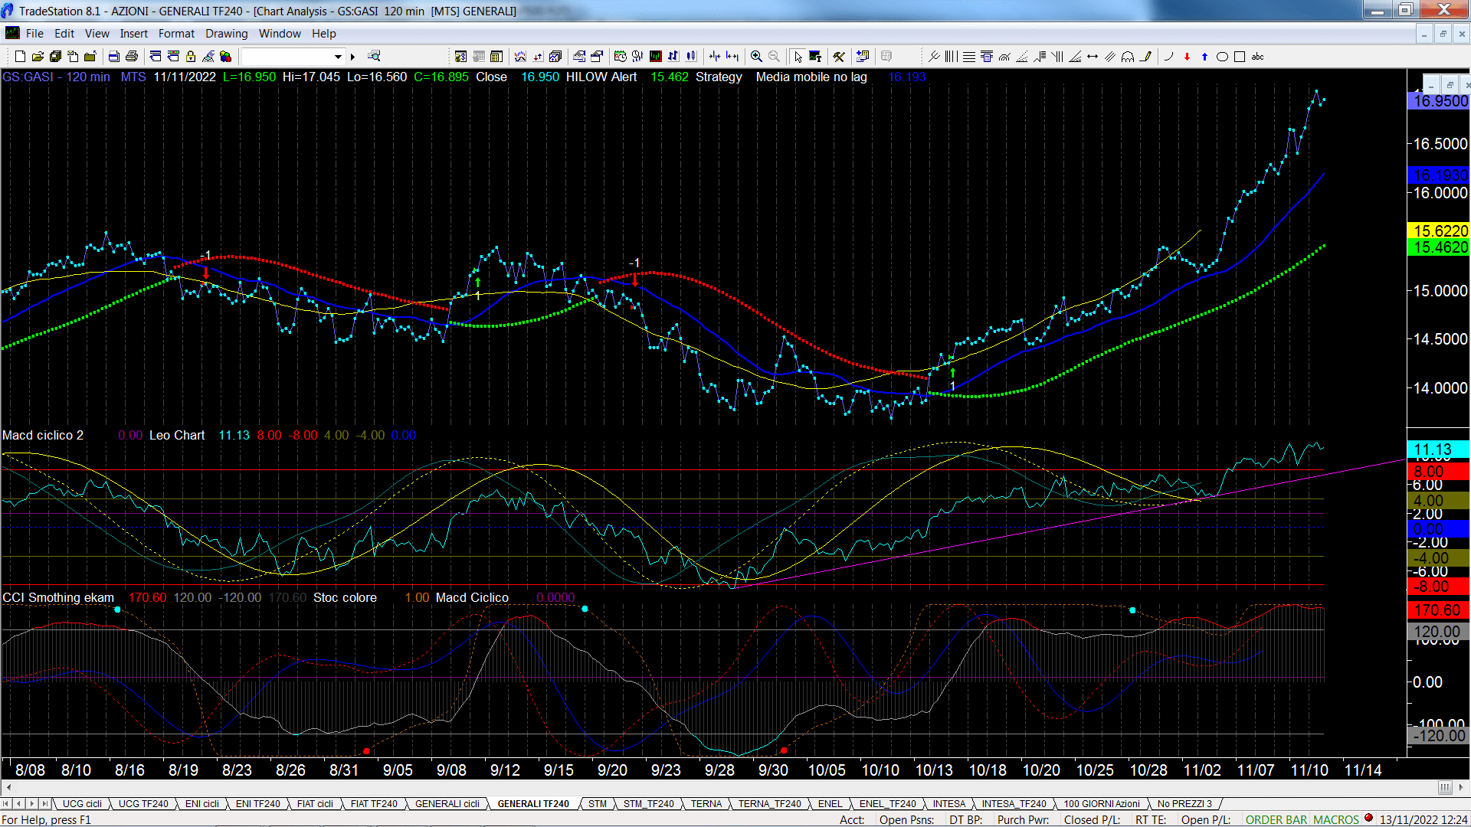Screen dimensions: 1471x827
Task: Click the Open folder toolbar icon
Action: click(38, 56)
